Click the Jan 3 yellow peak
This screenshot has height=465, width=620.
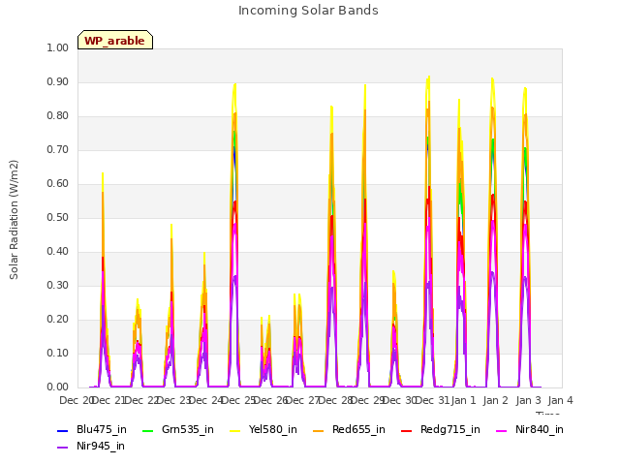pos(525,88)
